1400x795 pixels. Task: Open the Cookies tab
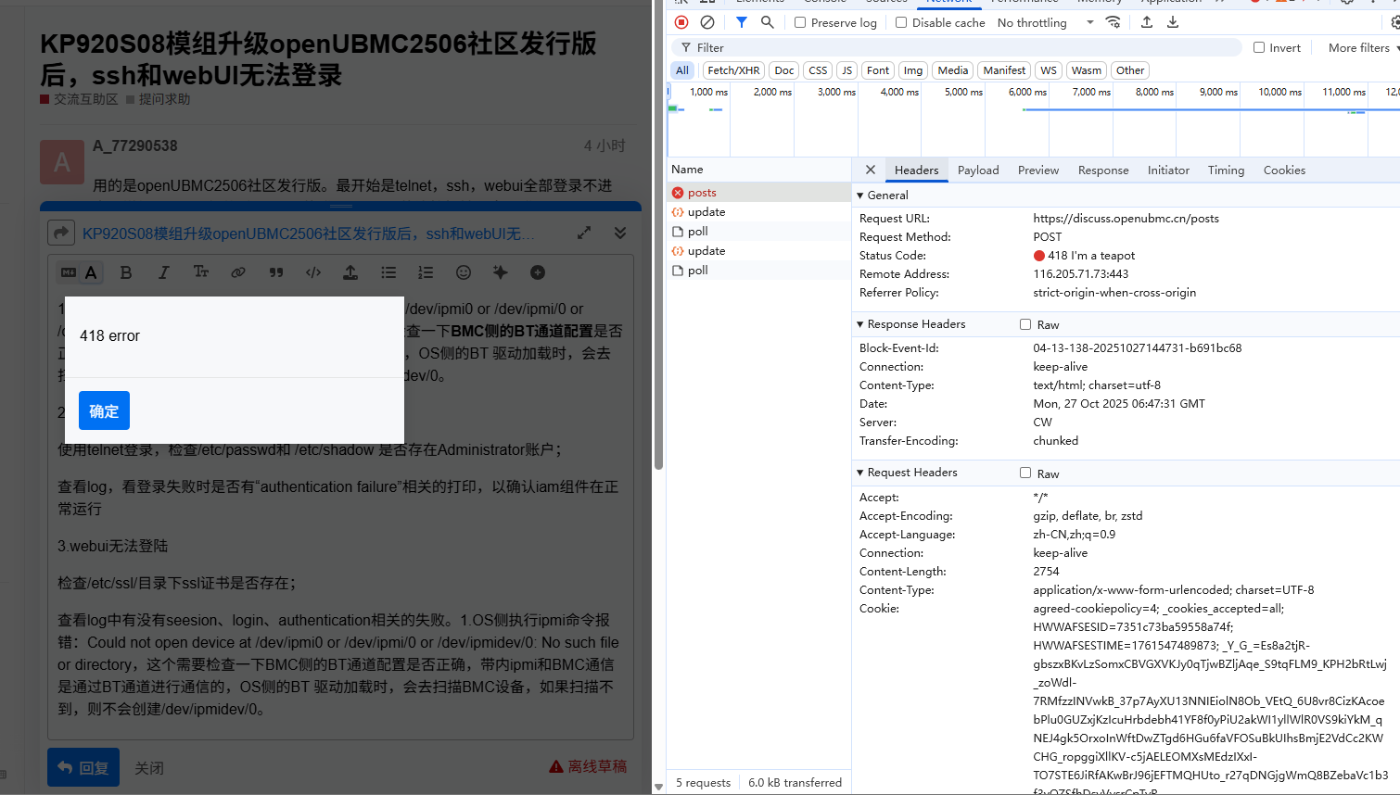[x=1284, y=170]
